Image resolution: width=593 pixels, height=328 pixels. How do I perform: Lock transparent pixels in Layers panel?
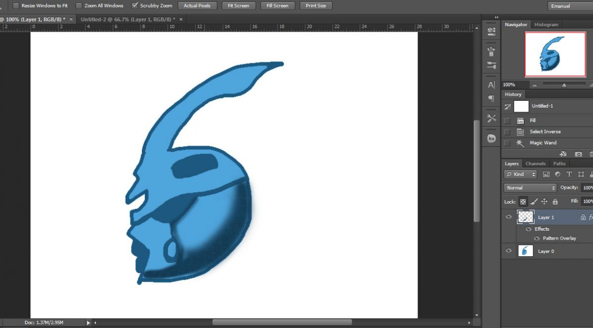(523, 202)
